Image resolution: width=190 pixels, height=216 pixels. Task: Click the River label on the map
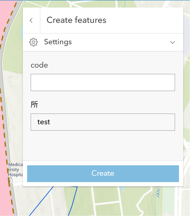tap(158, 192)
